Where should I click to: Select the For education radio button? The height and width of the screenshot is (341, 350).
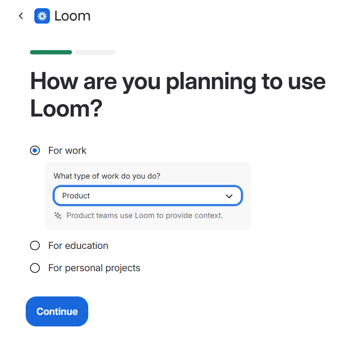point(35,245)
